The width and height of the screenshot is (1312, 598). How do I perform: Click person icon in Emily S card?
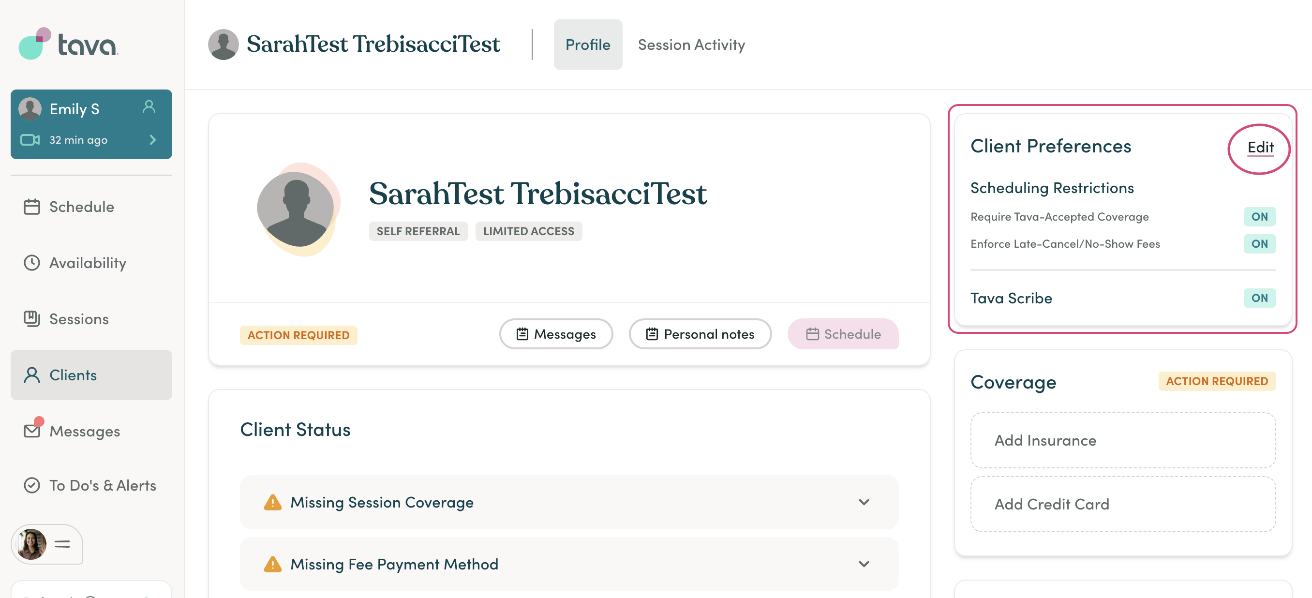click(x=149, y=106)
